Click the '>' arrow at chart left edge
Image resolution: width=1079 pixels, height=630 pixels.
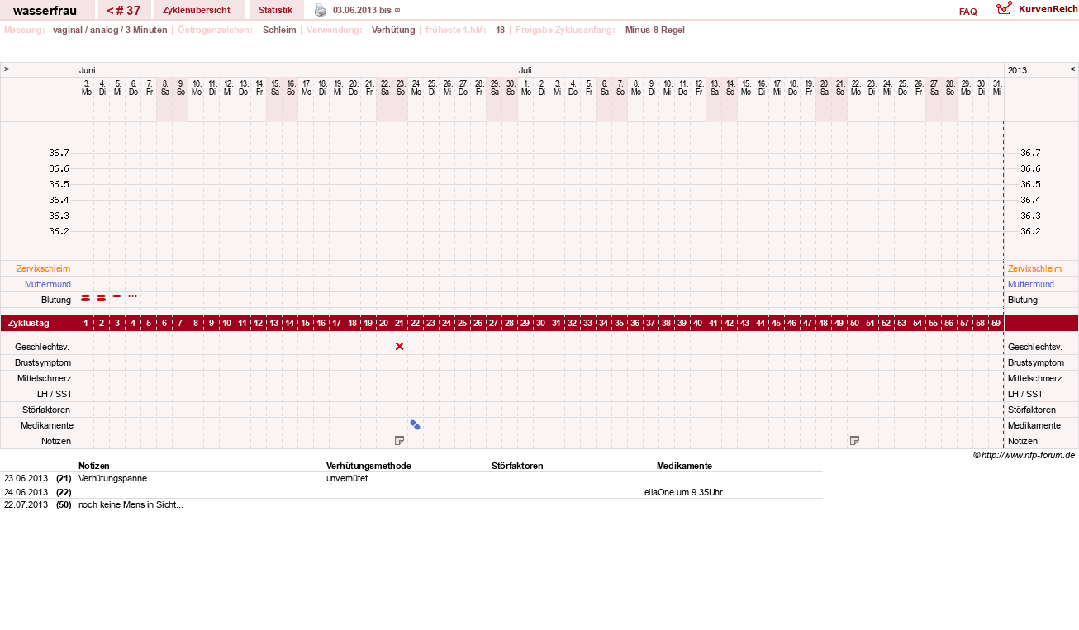pyautogui.click(x=7, y=69)
